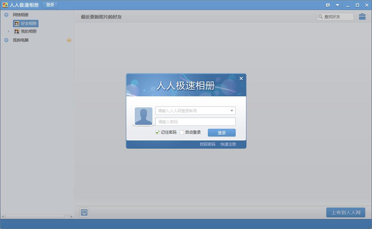Expand the 我的电脑 section

coord(6,40)
